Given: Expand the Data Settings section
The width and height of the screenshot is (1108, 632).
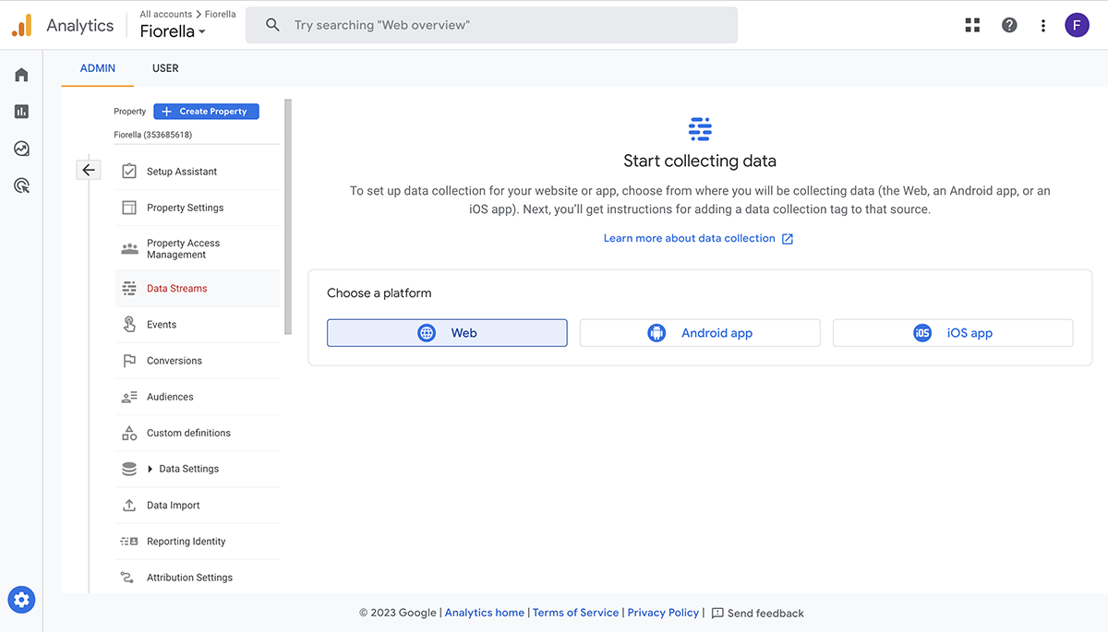Looking at the screenshot, I should click(185, 469).
